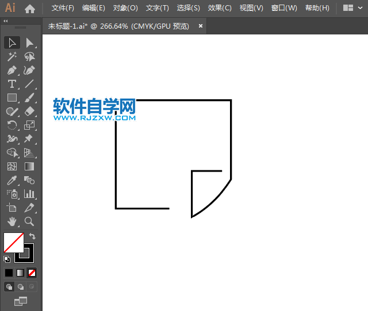Choose the Rectangle tool

coord(11,98)
